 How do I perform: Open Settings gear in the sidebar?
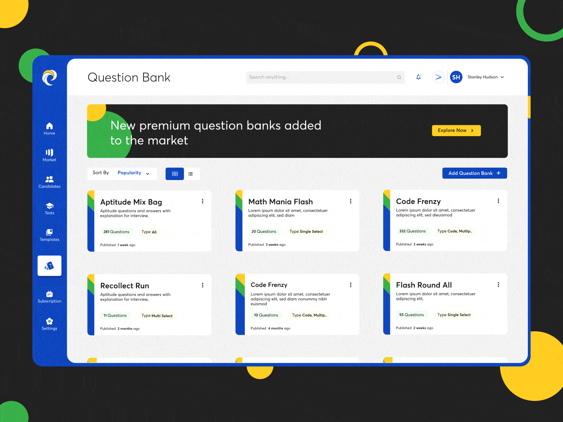coord(49,324)
